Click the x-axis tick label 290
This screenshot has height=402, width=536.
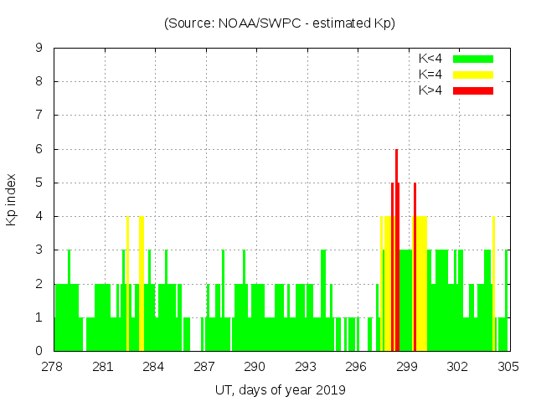point(255,367)
